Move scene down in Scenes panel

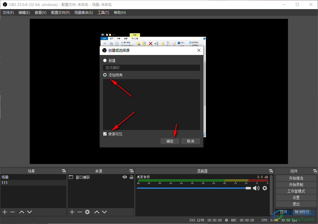[29, 212]
